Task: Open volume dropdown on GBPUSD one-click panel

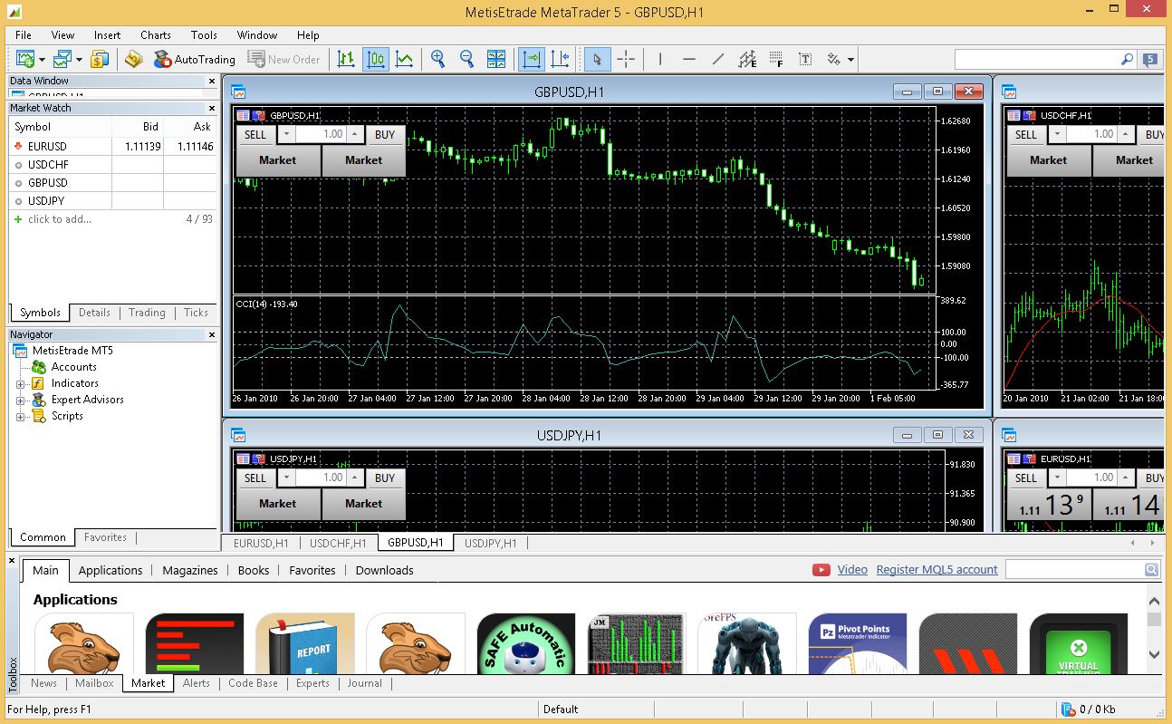Action: point(286,134)
